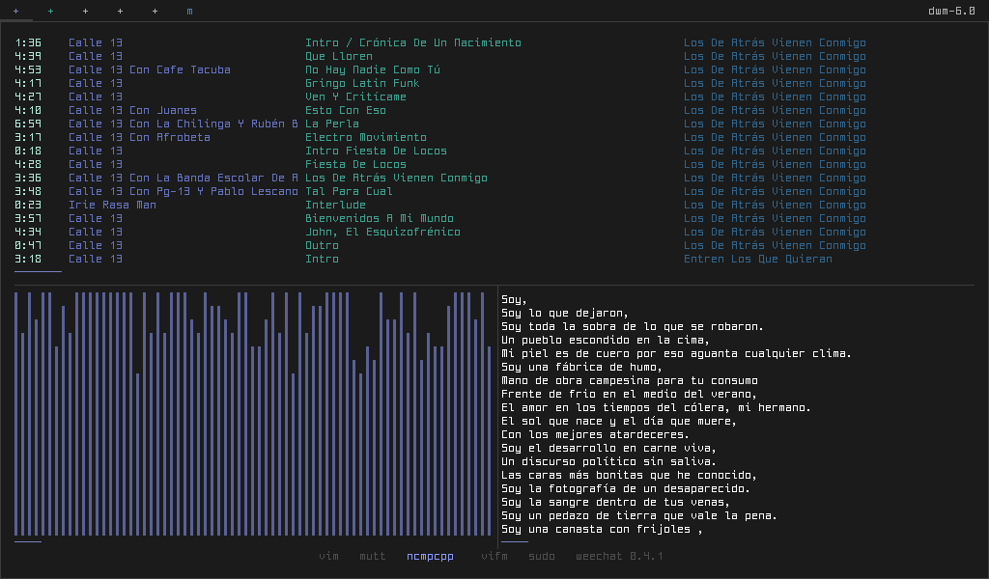Select the highlighted ncmpcpp entry
The image size is (989, 579).
430,556
